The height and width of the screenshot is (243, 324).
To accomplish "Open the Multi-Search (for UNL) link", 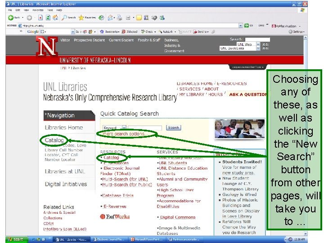I will [125, 179].
